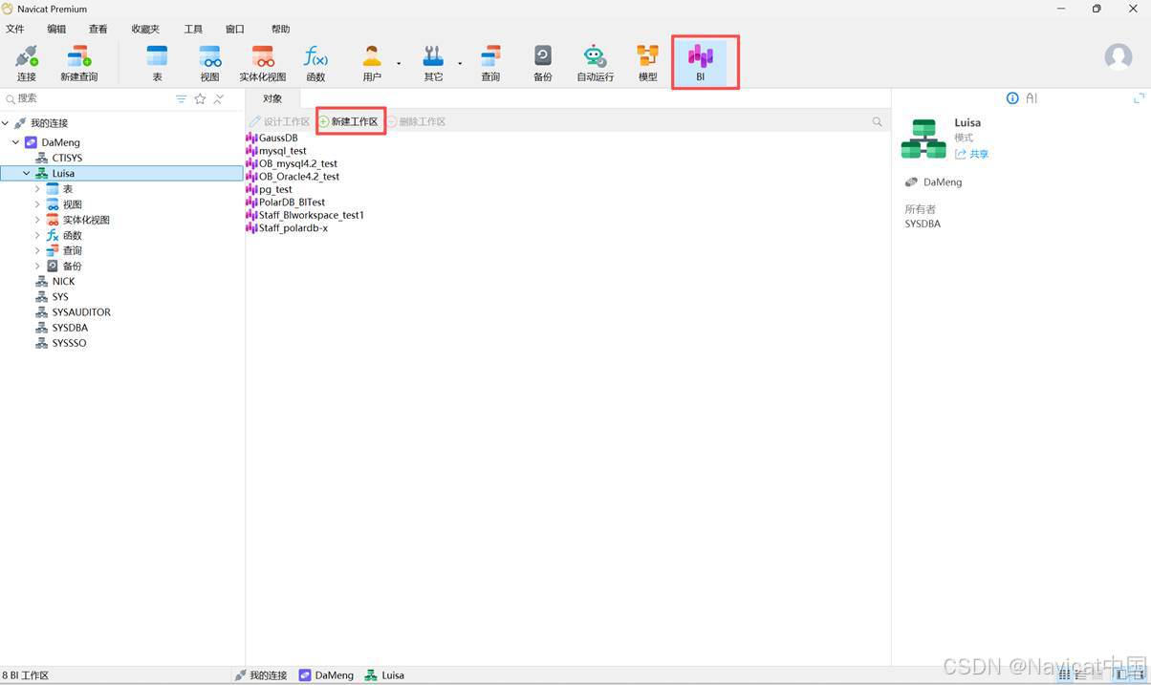Collapse the DaMeng connection node
Viewport: 1151px width, 685px height.
(16, 142)
